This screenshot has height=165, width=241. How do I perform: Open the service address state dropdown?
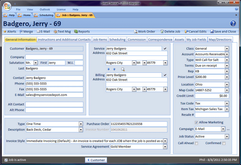[144, 63]
